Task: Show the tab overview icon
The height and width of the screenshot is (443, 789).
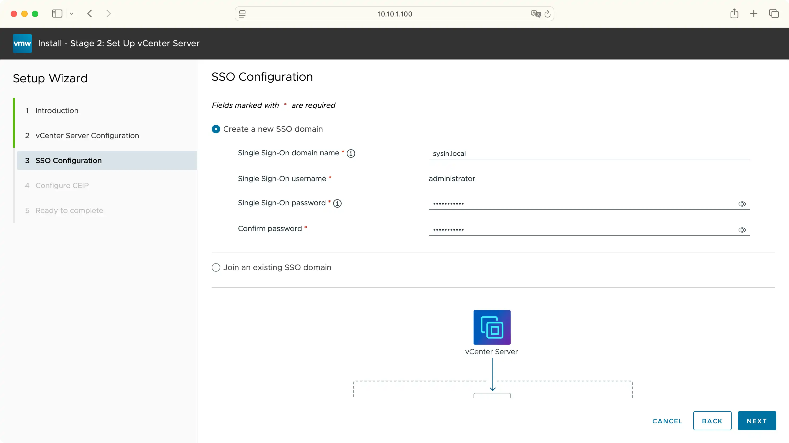Action: click(774, 14)
